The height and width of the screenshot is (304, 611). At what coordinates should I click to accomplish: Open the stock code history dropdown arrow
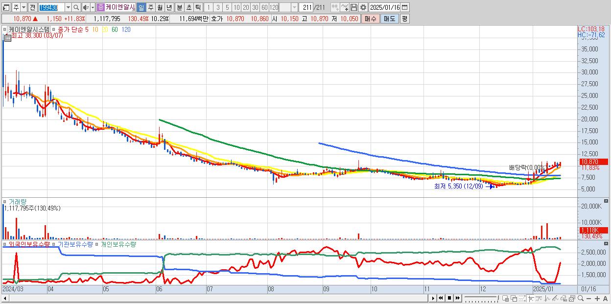(x=68, y=7)
